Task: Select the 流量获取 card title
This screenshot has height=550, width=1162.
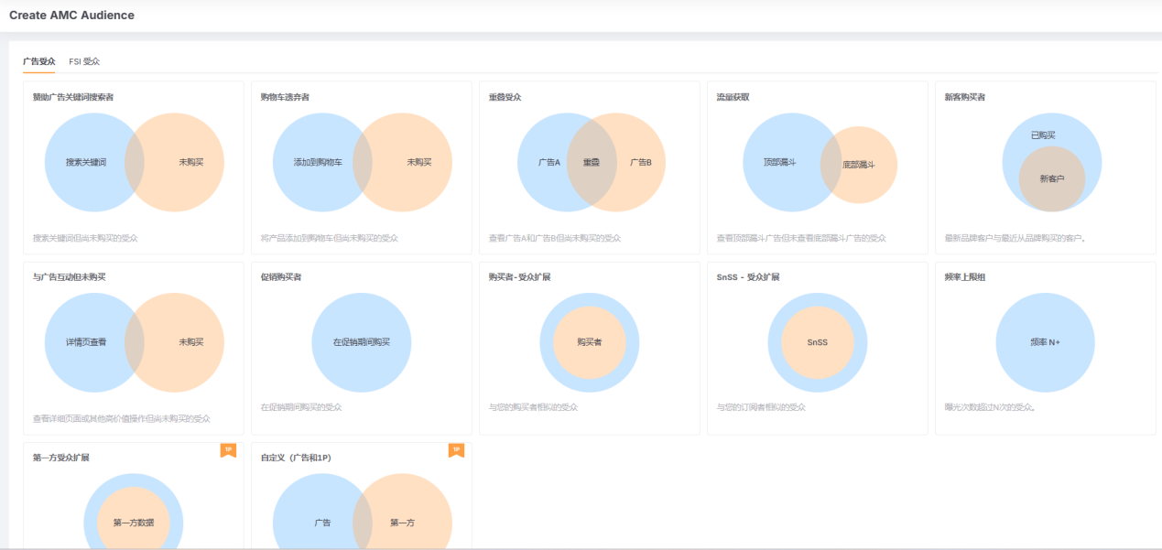Action: (733, 97)
